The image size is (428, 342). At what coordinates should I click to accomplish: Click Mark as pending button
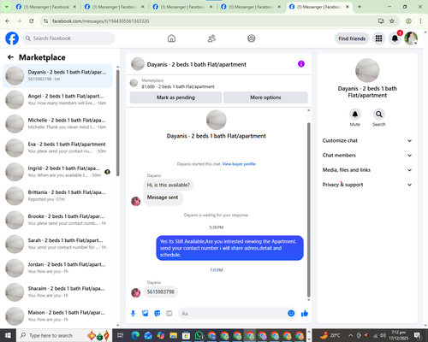(175, 97)
